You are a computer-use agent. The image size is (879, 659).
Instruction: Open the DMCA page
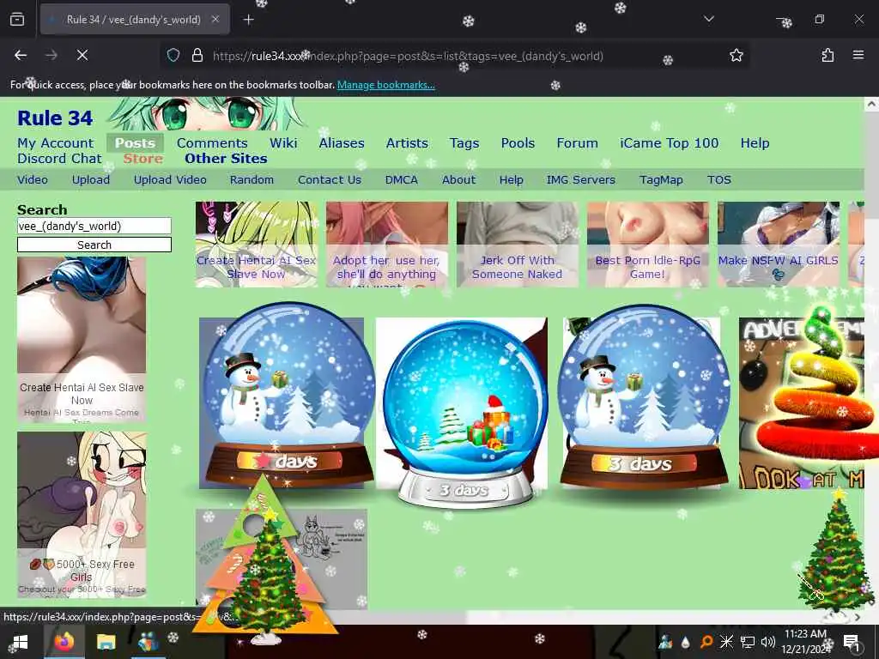pos(402,180)
